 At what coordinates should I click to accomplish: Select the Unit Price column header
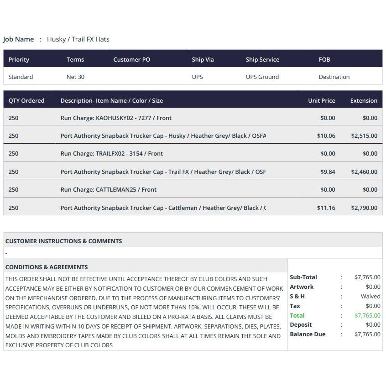pyautogui.click(x=321, y=100)
